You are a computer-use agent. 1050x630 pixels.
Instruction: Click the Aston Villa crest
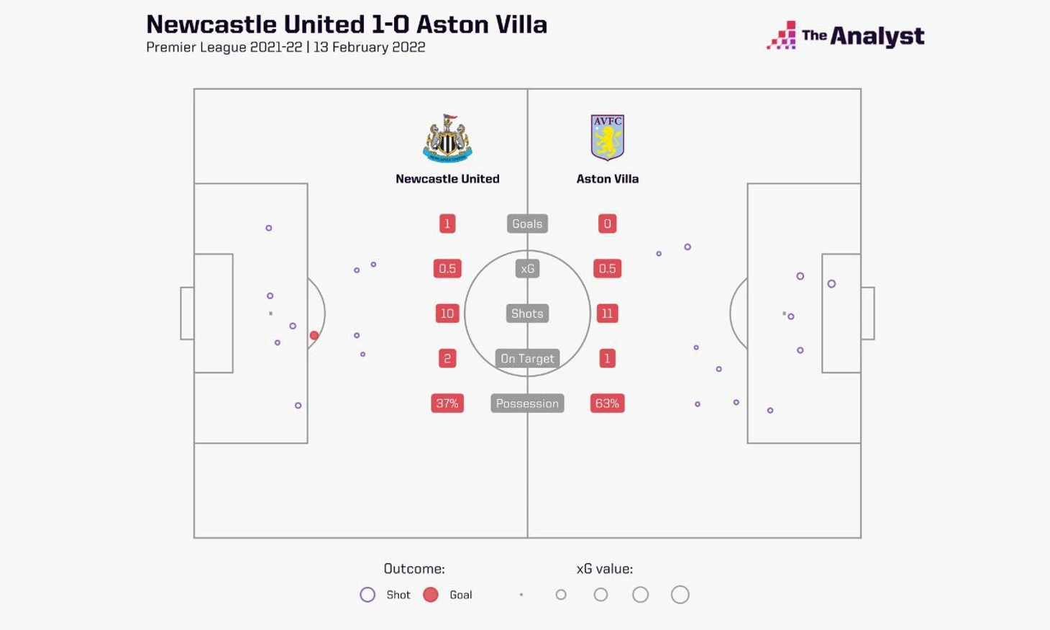pyautogui.click(x=607, y=137)
